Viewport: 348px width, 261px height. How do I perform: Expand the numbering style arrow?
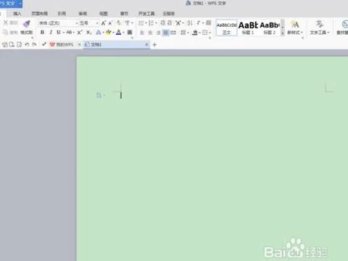156,23
